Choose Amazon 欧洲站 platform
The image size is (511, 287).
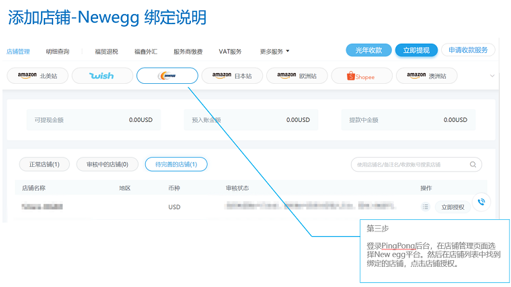[x=297, y=76]
